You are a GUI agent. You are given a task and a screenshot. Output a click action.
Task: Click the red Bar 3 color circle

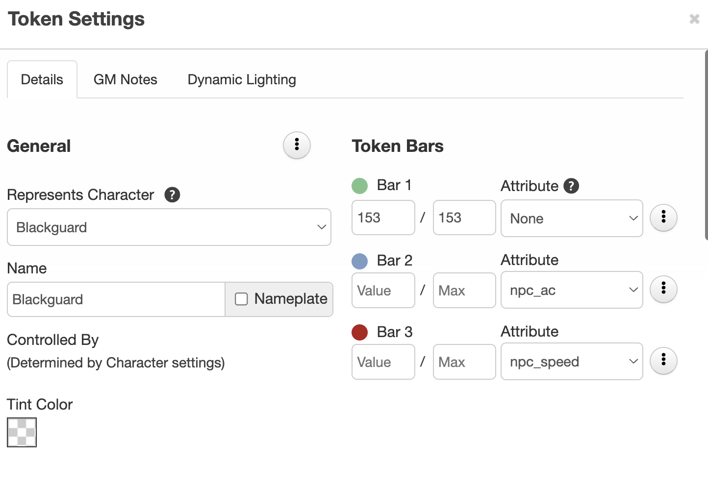pos(360,332)
